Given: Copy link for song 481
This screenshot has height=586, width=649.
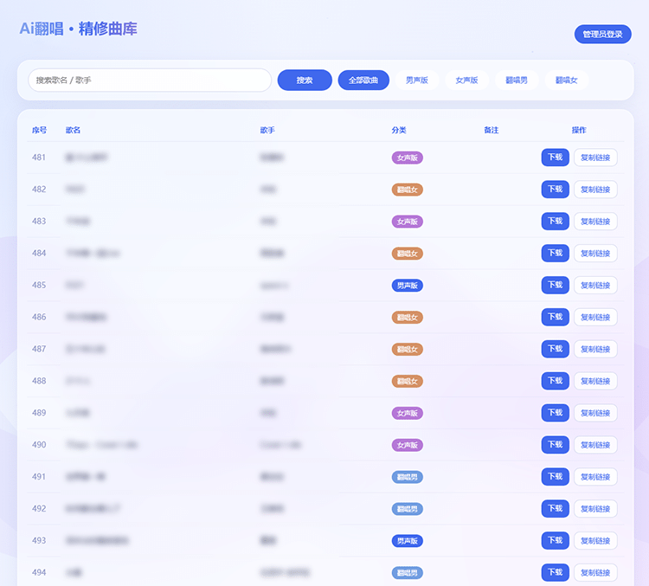Looking at the screenshot, I should [x=595, y=158].
